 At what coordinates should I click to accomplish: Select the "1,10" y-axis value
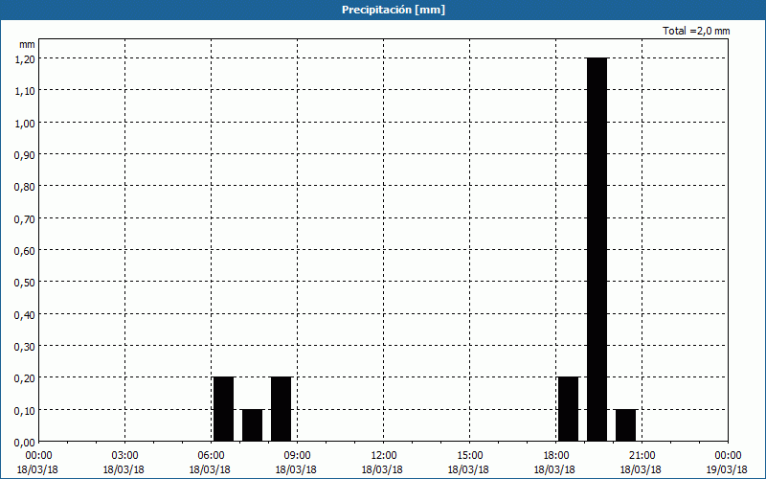(25, 91)
